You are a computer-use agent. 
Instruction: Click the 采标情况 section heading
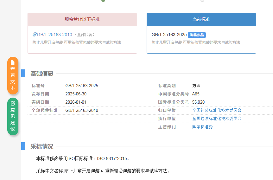(x=42, y=146)
